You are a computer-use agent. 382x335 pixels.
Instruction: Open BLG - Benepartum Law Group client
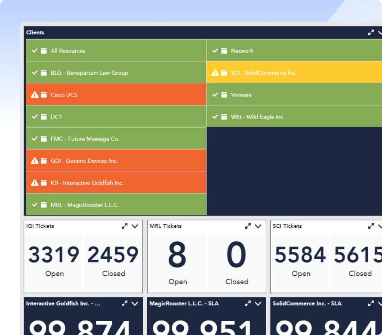pos(116,72)
